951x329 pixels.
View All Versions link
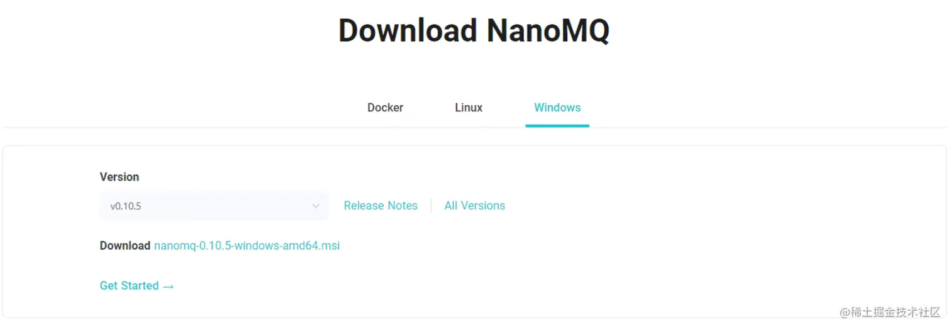coord(474,206)
